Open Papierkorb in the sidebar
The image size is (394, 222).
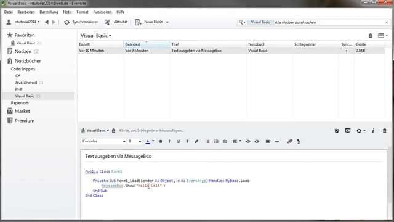point(20,103)
